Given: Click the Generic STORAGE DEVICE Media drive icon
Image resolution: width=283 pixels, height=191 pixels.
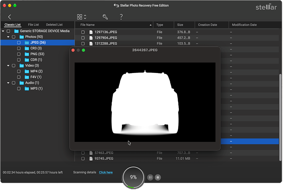Looking at the screenshot, I should [17, 31].
